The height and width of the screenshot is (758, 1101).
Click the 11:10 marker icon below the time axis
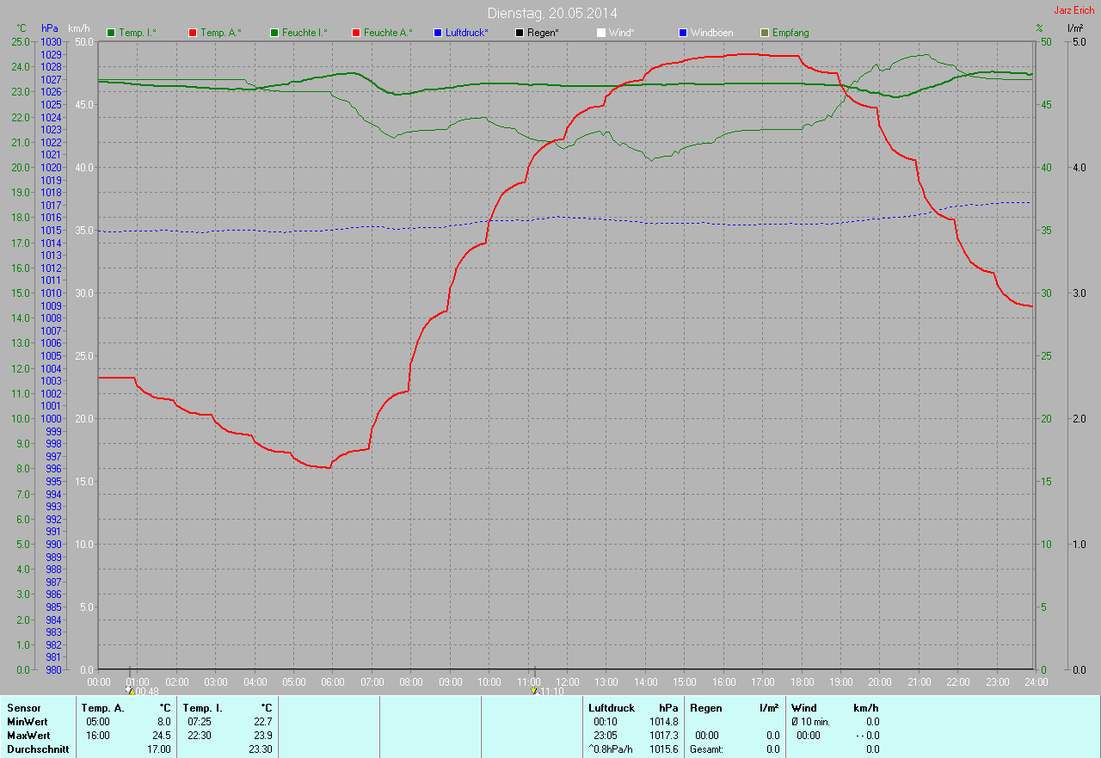coord(534,690)
